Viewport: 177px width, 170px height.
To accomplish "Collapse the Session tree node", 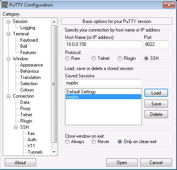I will click(8, 21).
